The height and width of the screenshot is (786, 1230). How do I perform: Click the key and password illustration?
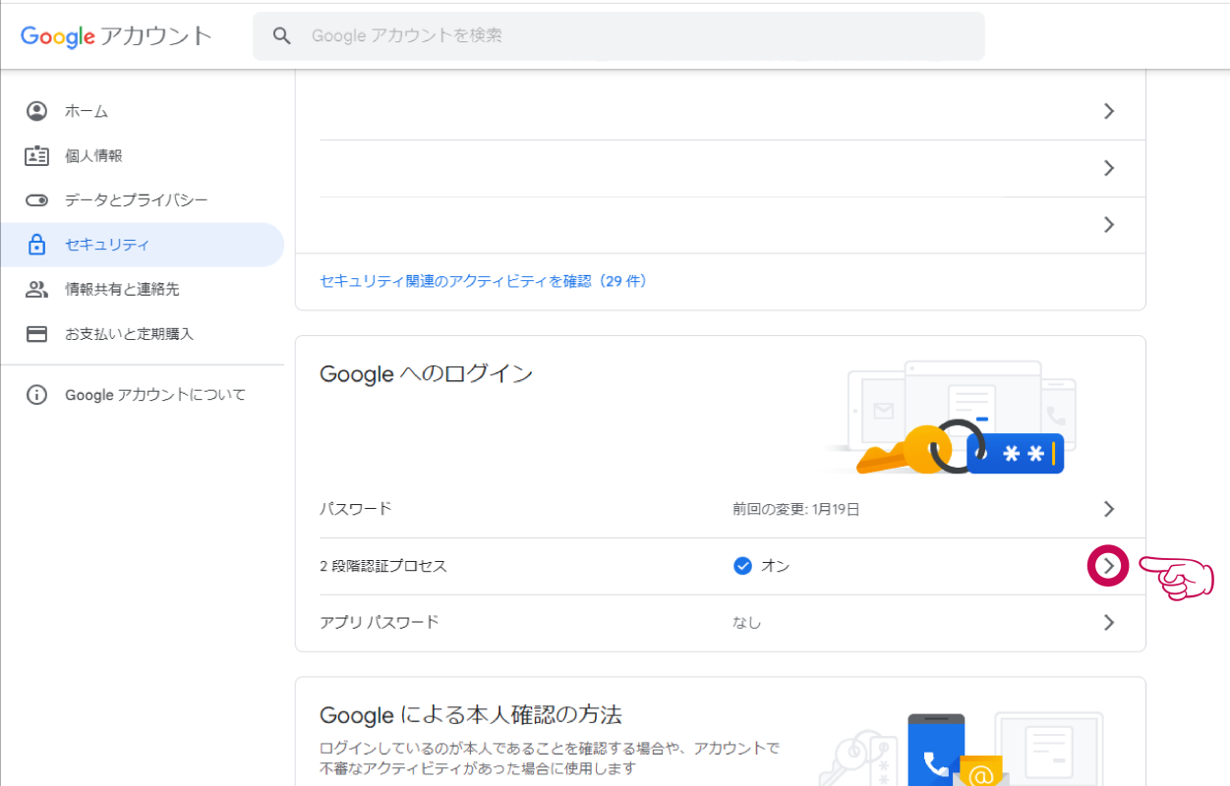952,418
